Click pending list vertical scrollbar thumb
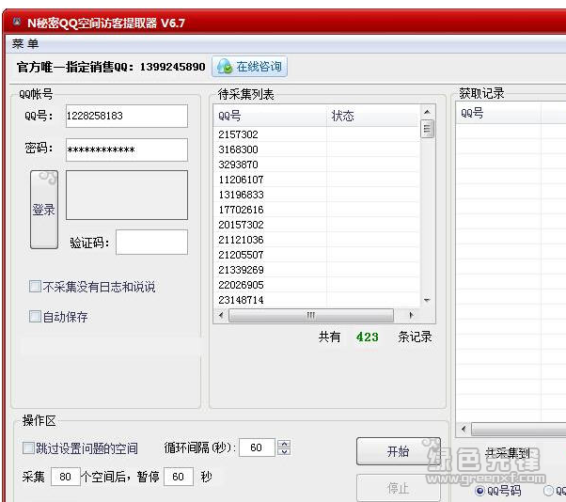 pos(428,129)
